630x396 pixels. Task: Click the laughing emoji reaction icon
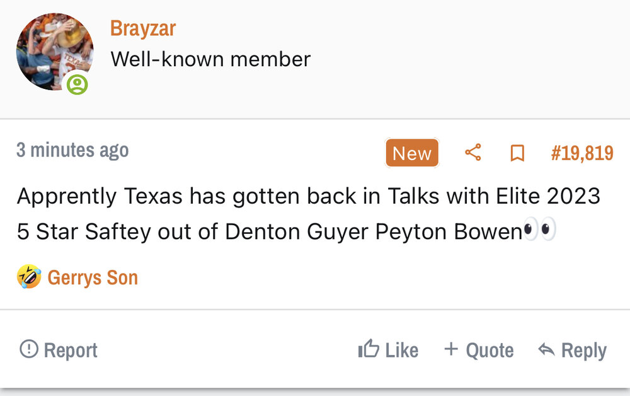coord(29,277)
